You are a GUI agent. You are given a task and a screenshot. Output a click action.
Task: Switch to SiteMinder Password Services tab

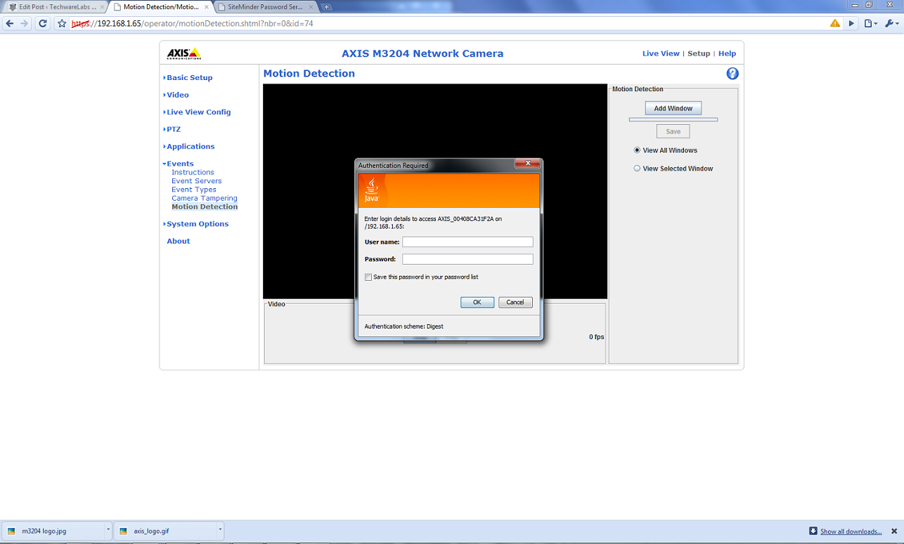click(265, 7)
